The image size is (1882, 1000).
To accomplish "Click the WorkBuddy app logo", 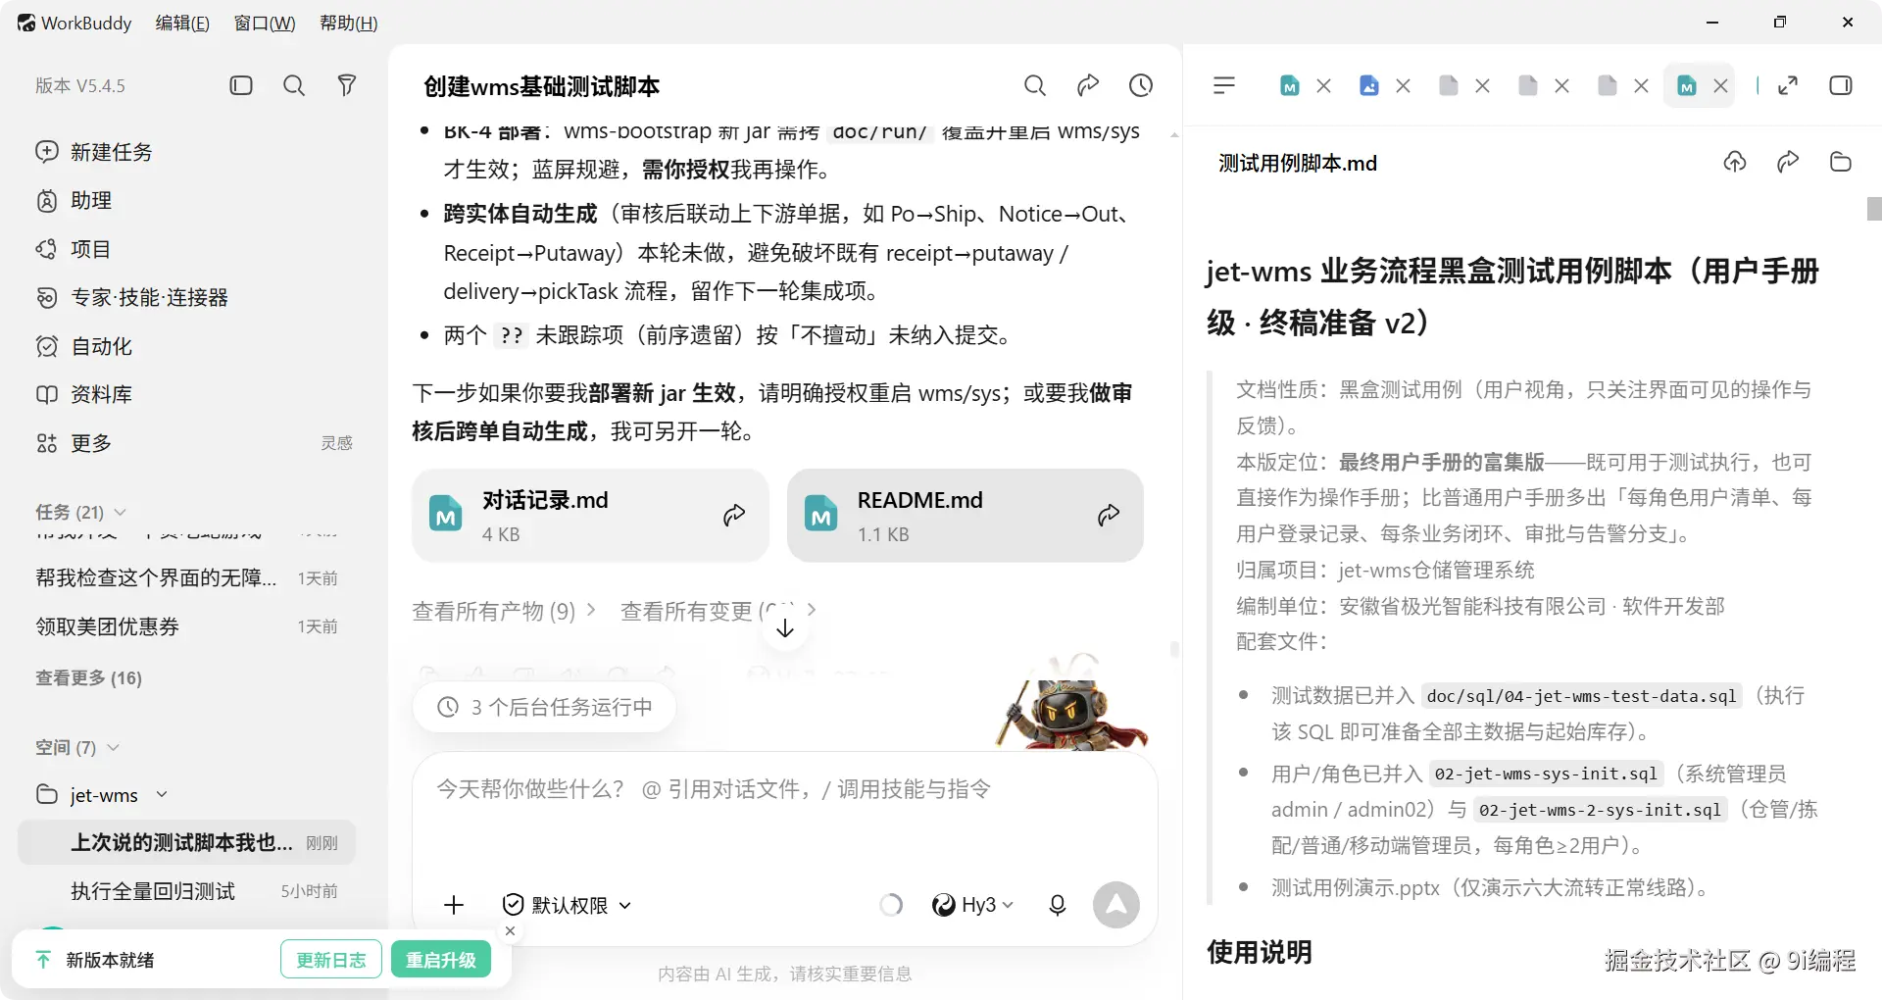I will tap(26, 23).
